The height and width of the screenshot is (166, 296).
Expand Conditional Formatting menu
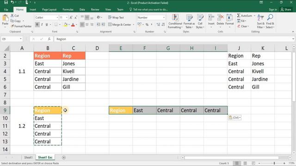175,22
